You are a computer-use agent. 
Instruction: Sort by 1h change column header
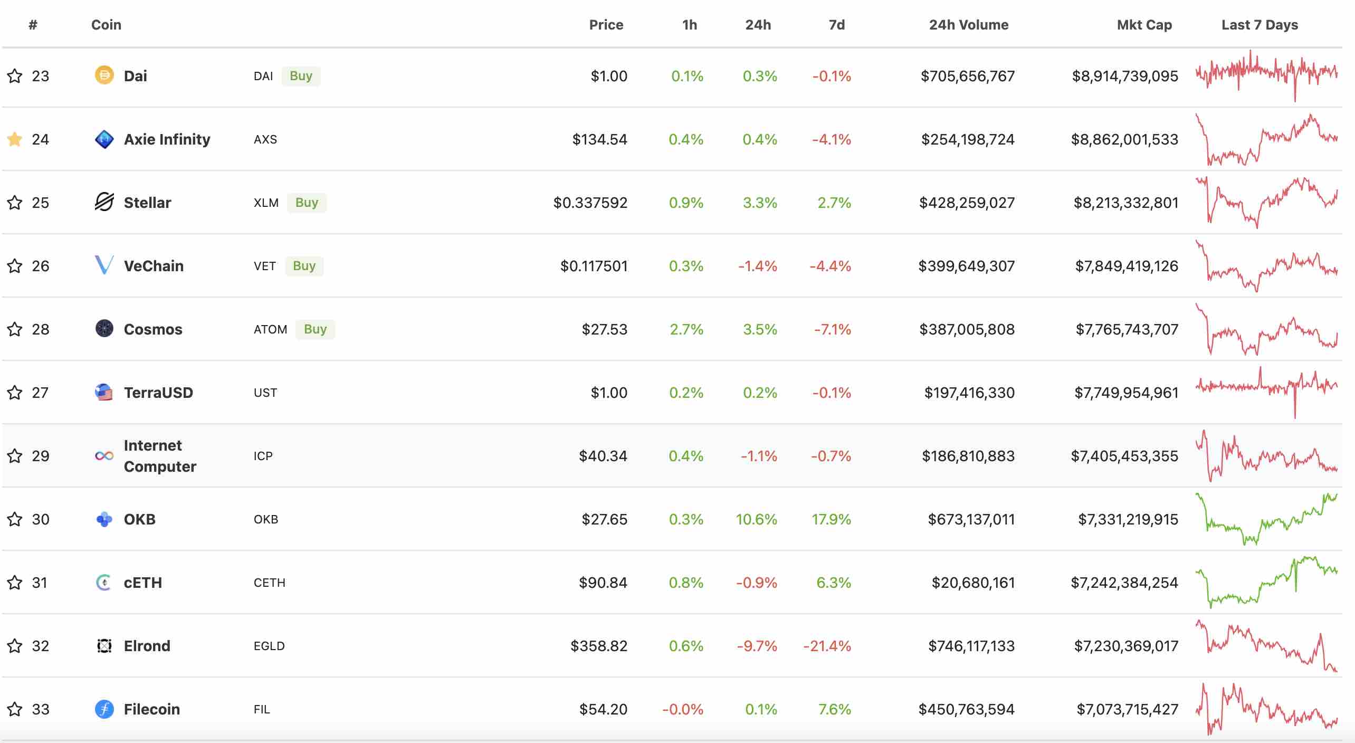pyautogui.click(x=689, y=25)
